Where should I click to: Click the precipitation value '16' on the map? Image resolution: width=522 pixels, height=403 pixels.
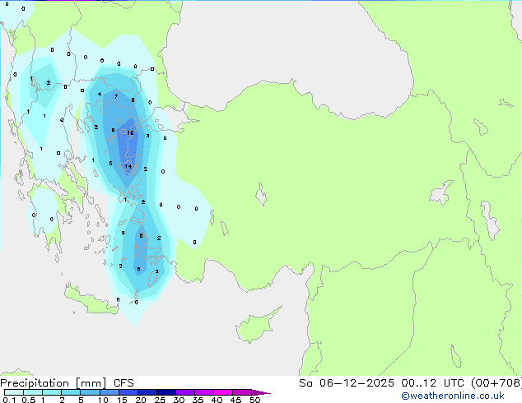[130, 133]
